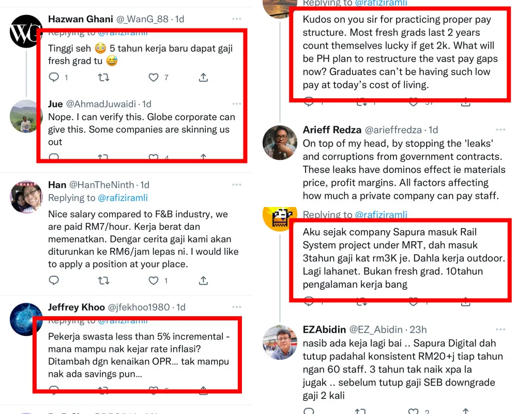Viewport: 517px width, 414px height.
Task: Open more options on Han's tweet
Action: 236,185
